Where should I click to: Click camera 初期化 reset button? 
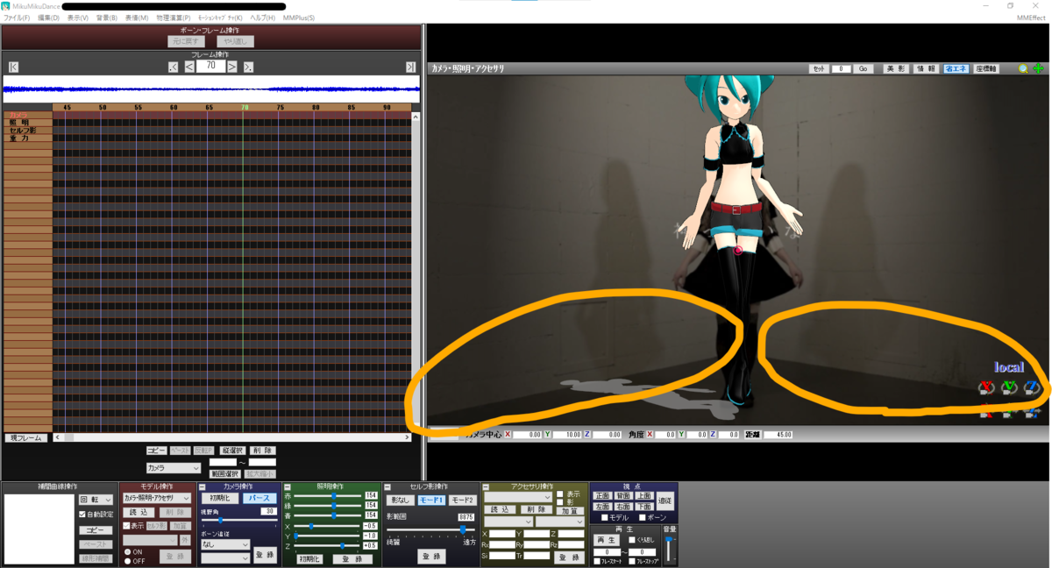tap(219, 498)
